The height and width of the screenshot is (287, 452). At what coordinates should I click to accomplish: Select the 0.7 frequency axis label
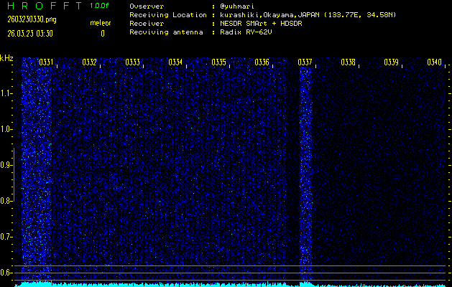6,237
